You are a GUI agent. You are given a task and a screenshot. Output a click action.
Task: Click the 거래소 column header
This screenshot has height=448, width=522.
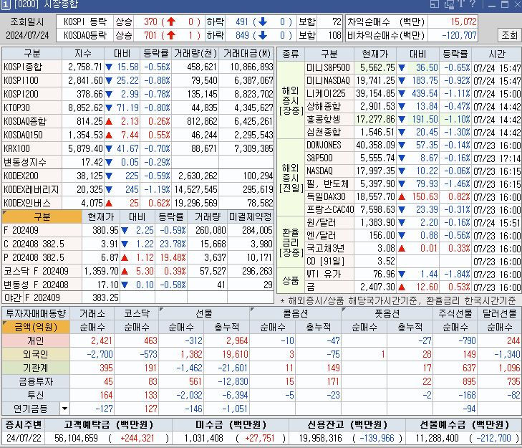point(92,313)
